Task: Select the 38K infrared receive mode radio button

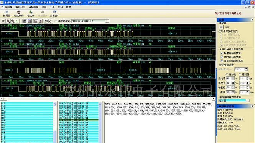Action: 221,34
